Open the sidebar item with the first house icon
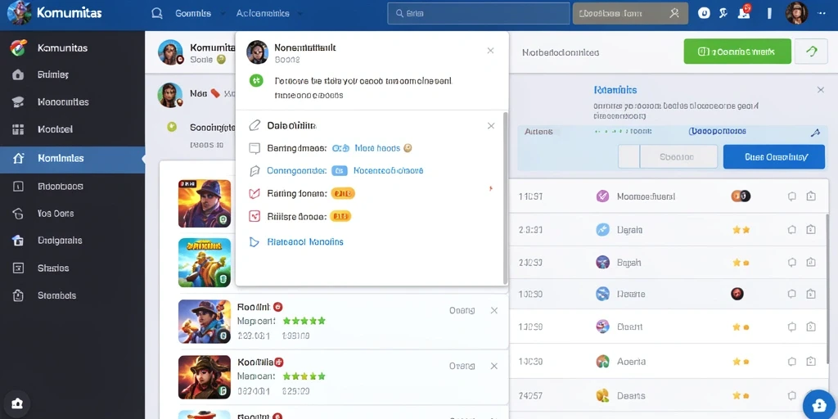Screen dimensions: 838x419 point(72,74)
